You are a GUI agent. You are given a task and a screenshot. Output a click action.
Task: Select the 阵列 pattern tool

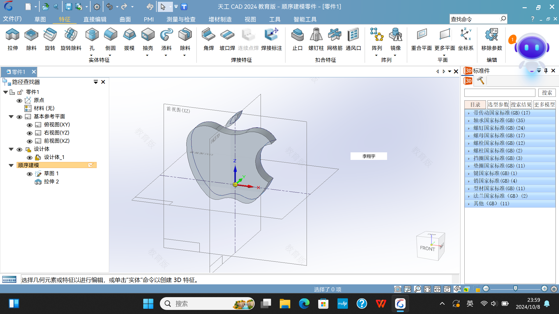click(x=377, y=39)
